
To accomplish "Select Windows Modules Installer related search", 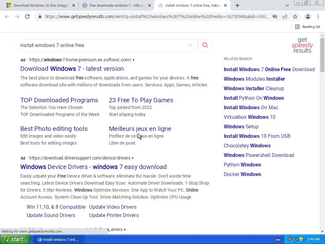I will click(254, 79).
